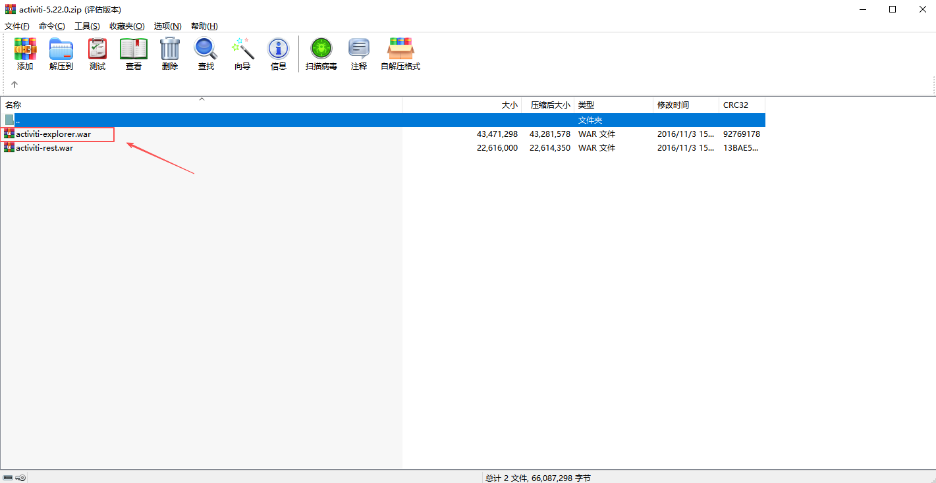The width and height of the screenshot is (936, 483).
Task: Open the Tools (工具) menu
Action: 87,26
